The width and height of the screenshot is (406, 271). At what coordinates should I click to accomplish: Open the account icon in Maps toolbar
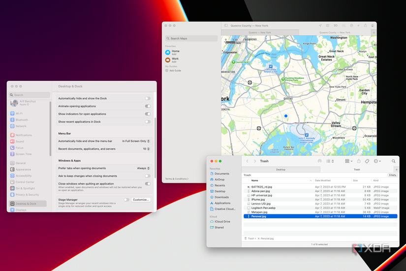point(373,26)
